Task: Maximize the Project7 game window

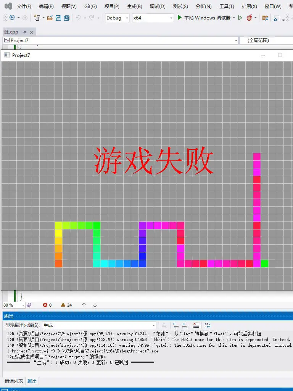Action: 280,55
